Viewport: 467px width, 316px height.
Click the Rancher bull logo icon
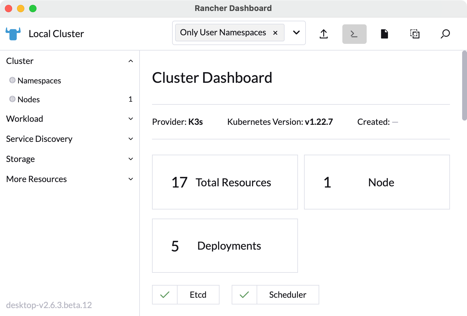click(x=13, y=34)
